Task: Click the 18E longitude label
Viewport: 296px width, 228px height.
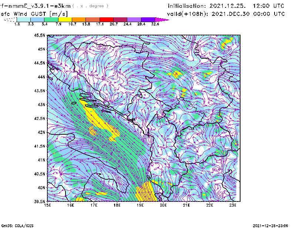Action: click(117, 205)
